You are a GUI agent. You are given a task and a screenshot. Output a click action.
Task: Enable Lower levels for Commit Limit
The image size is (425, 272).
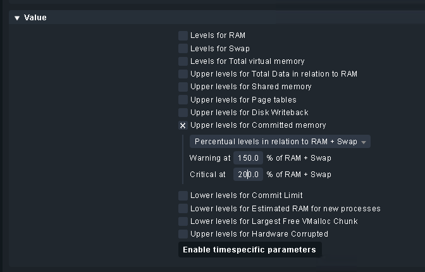point(183,195)
